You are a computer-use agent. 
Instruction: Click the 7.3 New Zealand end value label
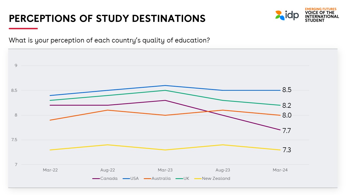coord(287,150)
